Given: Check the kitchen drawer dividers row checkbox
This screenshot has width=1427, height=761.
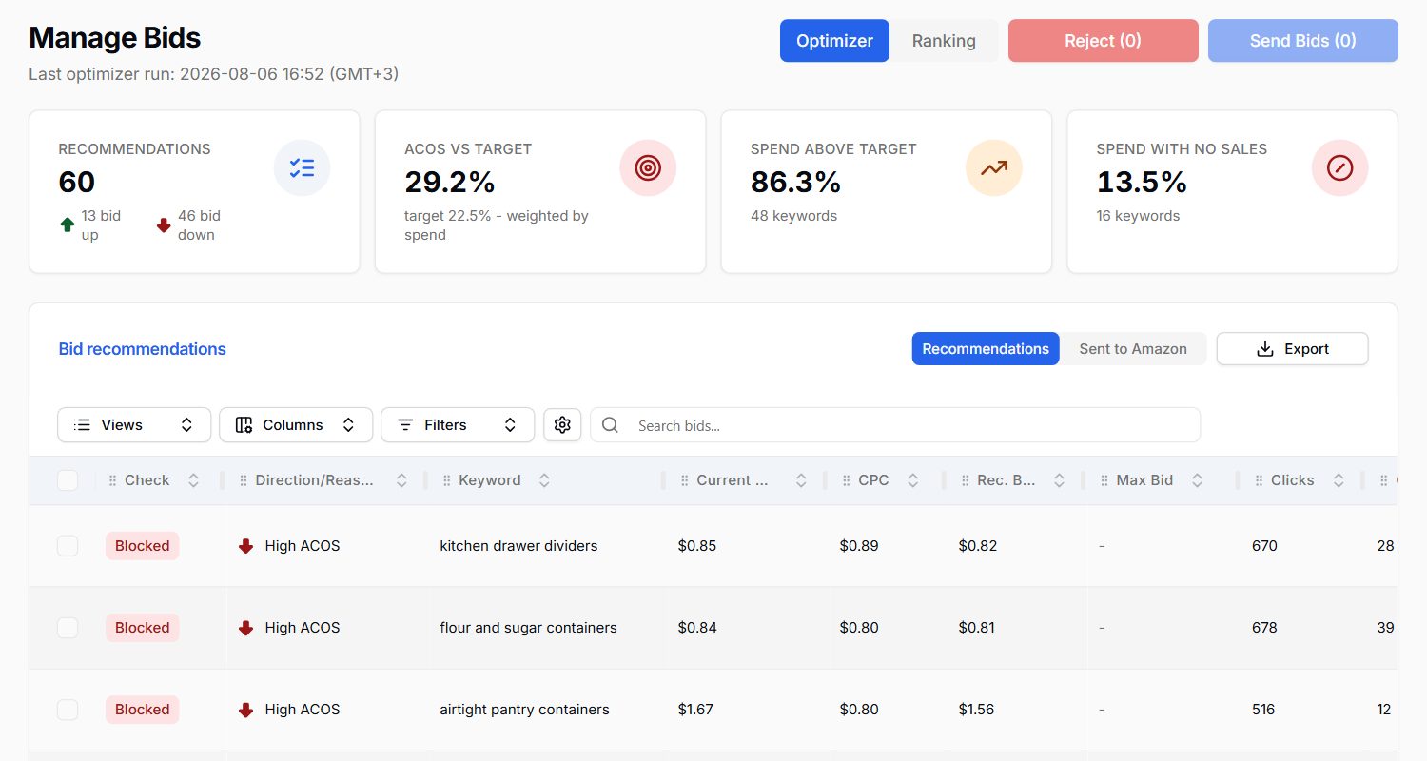Looking at the screenshot, I should (x=68, y=546).
